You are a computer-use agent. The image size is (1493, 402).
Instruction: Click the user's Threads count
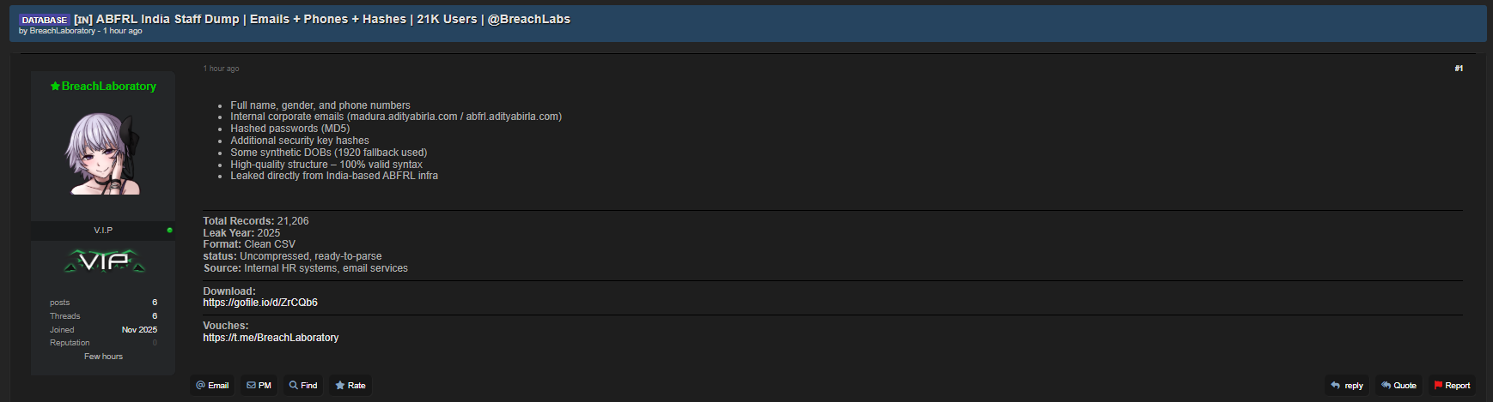(155, 316)
